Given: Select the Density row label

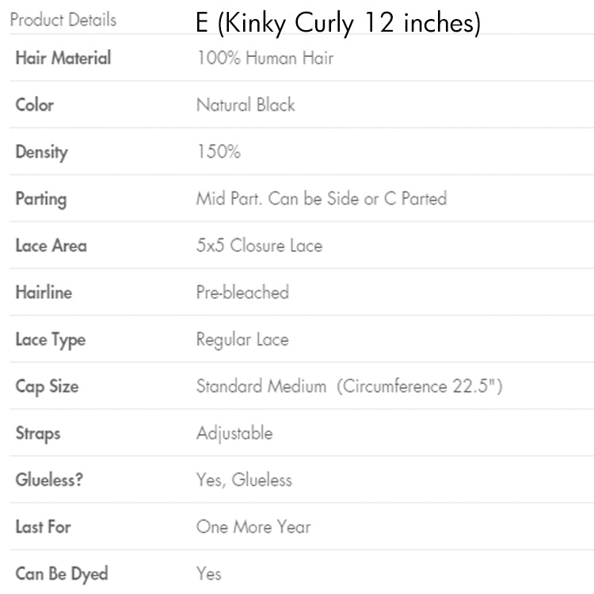Looking at the screenshot, I should [x=41, y=152].
